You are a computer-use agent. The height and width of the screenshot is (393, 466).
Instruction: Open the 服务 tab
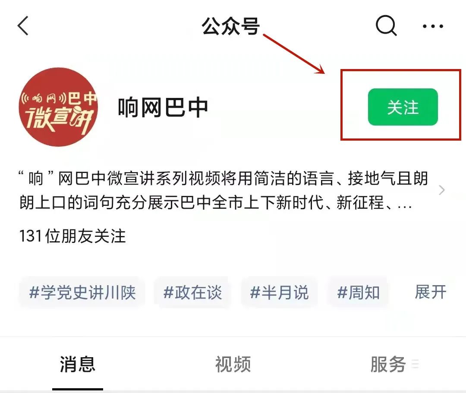coord(388,364)
